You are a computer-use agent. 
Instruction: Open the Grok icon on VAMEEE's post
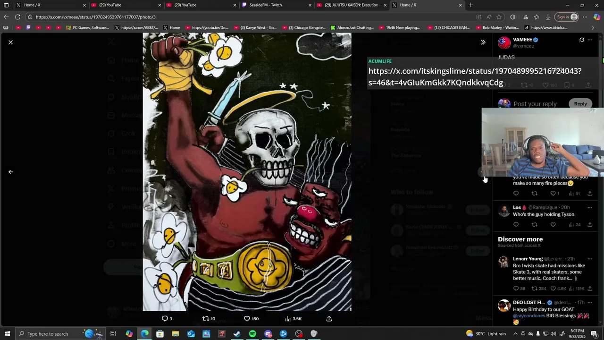coord(581,40)
